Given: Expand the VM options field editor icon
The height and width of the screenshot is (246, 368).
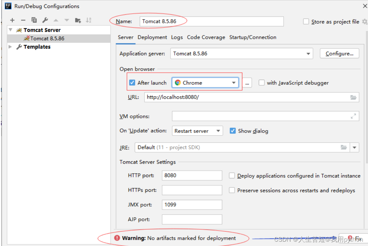Looking at the screenshot, I should (x=354, y=116).
